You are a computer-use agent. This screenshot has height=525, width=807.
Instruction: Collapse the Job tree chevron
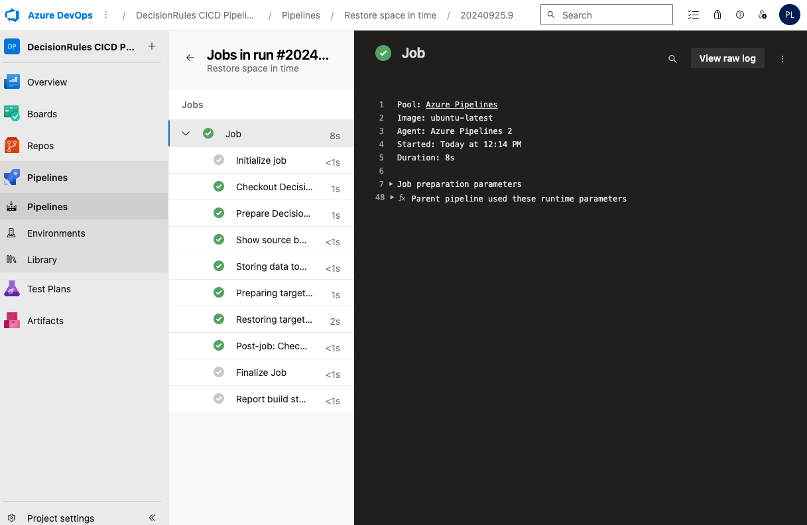click(x=186, y=134)
